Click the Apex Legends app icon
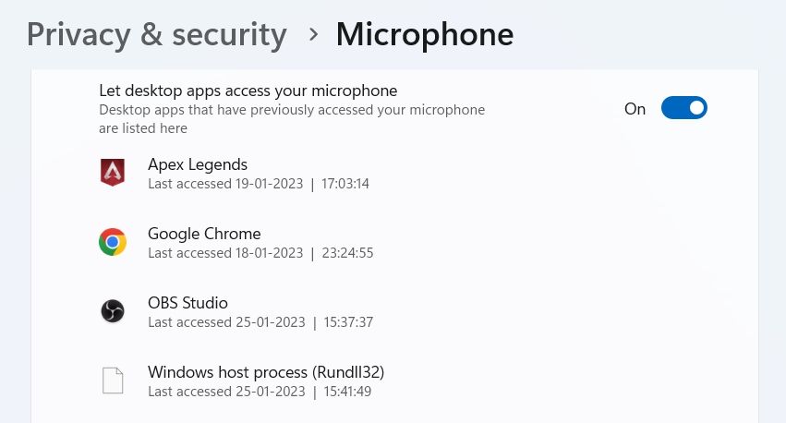786x423 pixels. (x=113, y=173)
